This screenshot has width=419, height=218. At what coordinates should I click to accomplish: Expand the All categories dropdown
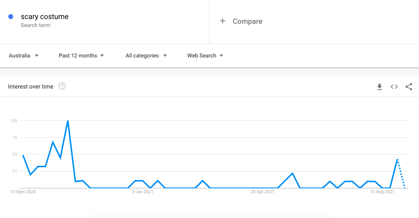pos(146,56)
